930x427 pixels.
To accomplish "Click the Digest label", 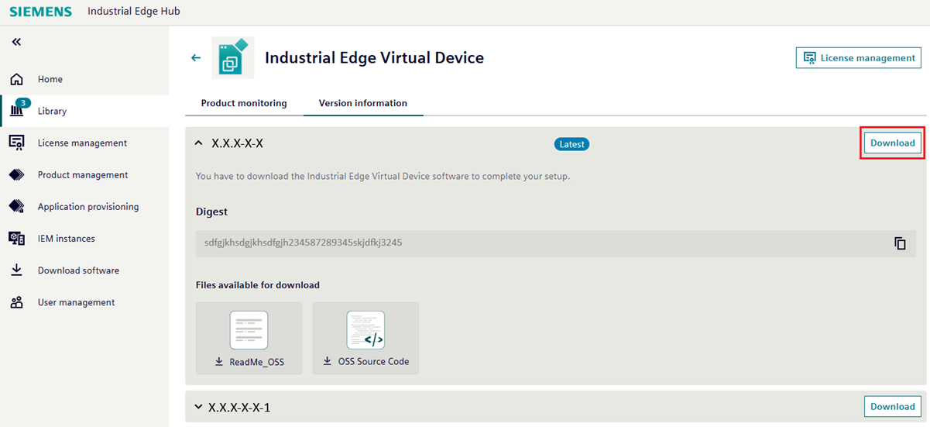I will tap(211, 211).
